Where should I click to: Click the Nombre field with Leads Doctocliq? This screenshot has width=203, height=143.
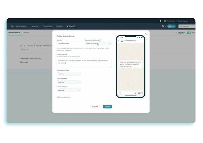click(70, 43)
